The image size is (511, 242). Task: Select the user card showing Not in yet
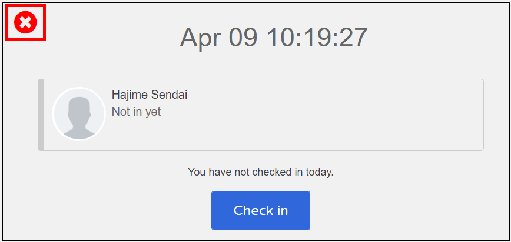(261, 115)
